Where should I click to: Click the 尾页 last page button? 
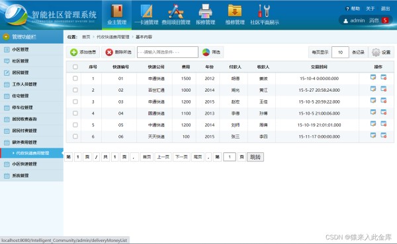pos(198,157)
